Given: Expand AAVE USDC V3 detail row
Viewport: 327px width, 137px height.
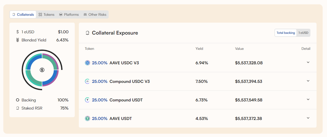Looking at the screenshot, I should click(308, 62).
